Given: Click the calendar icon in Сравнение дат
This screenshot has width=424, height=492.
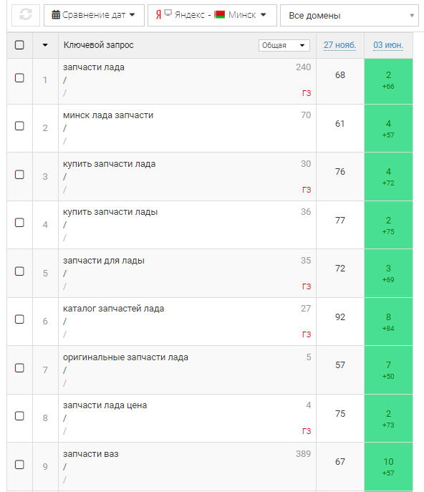Looking at the screenshot, I should (56, 15).
